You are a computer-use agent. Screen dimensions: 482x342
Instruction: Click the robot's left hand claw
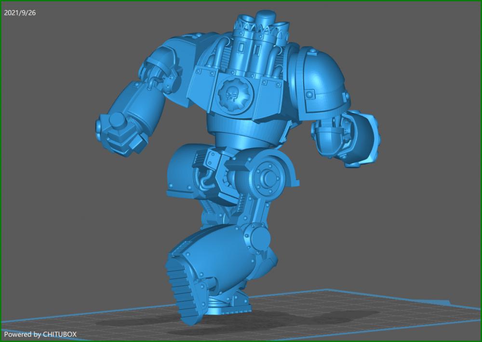click(x=352, y=140)
